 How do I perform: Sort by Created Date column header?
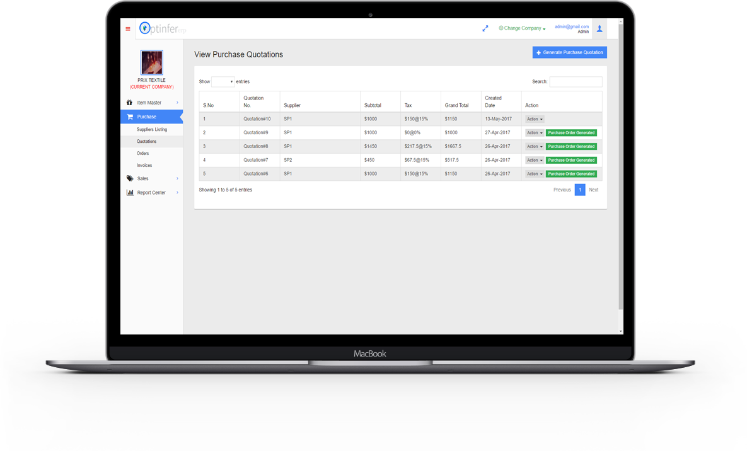[x=501, y=102]
